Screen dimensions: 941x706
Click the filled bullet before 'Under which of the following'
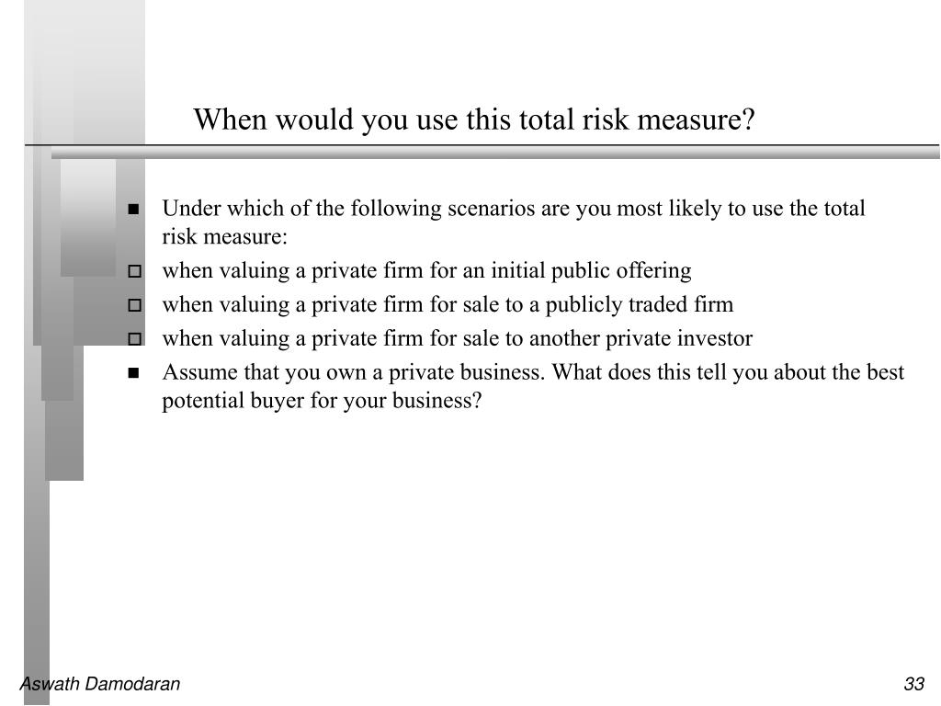tap(133, 209)
